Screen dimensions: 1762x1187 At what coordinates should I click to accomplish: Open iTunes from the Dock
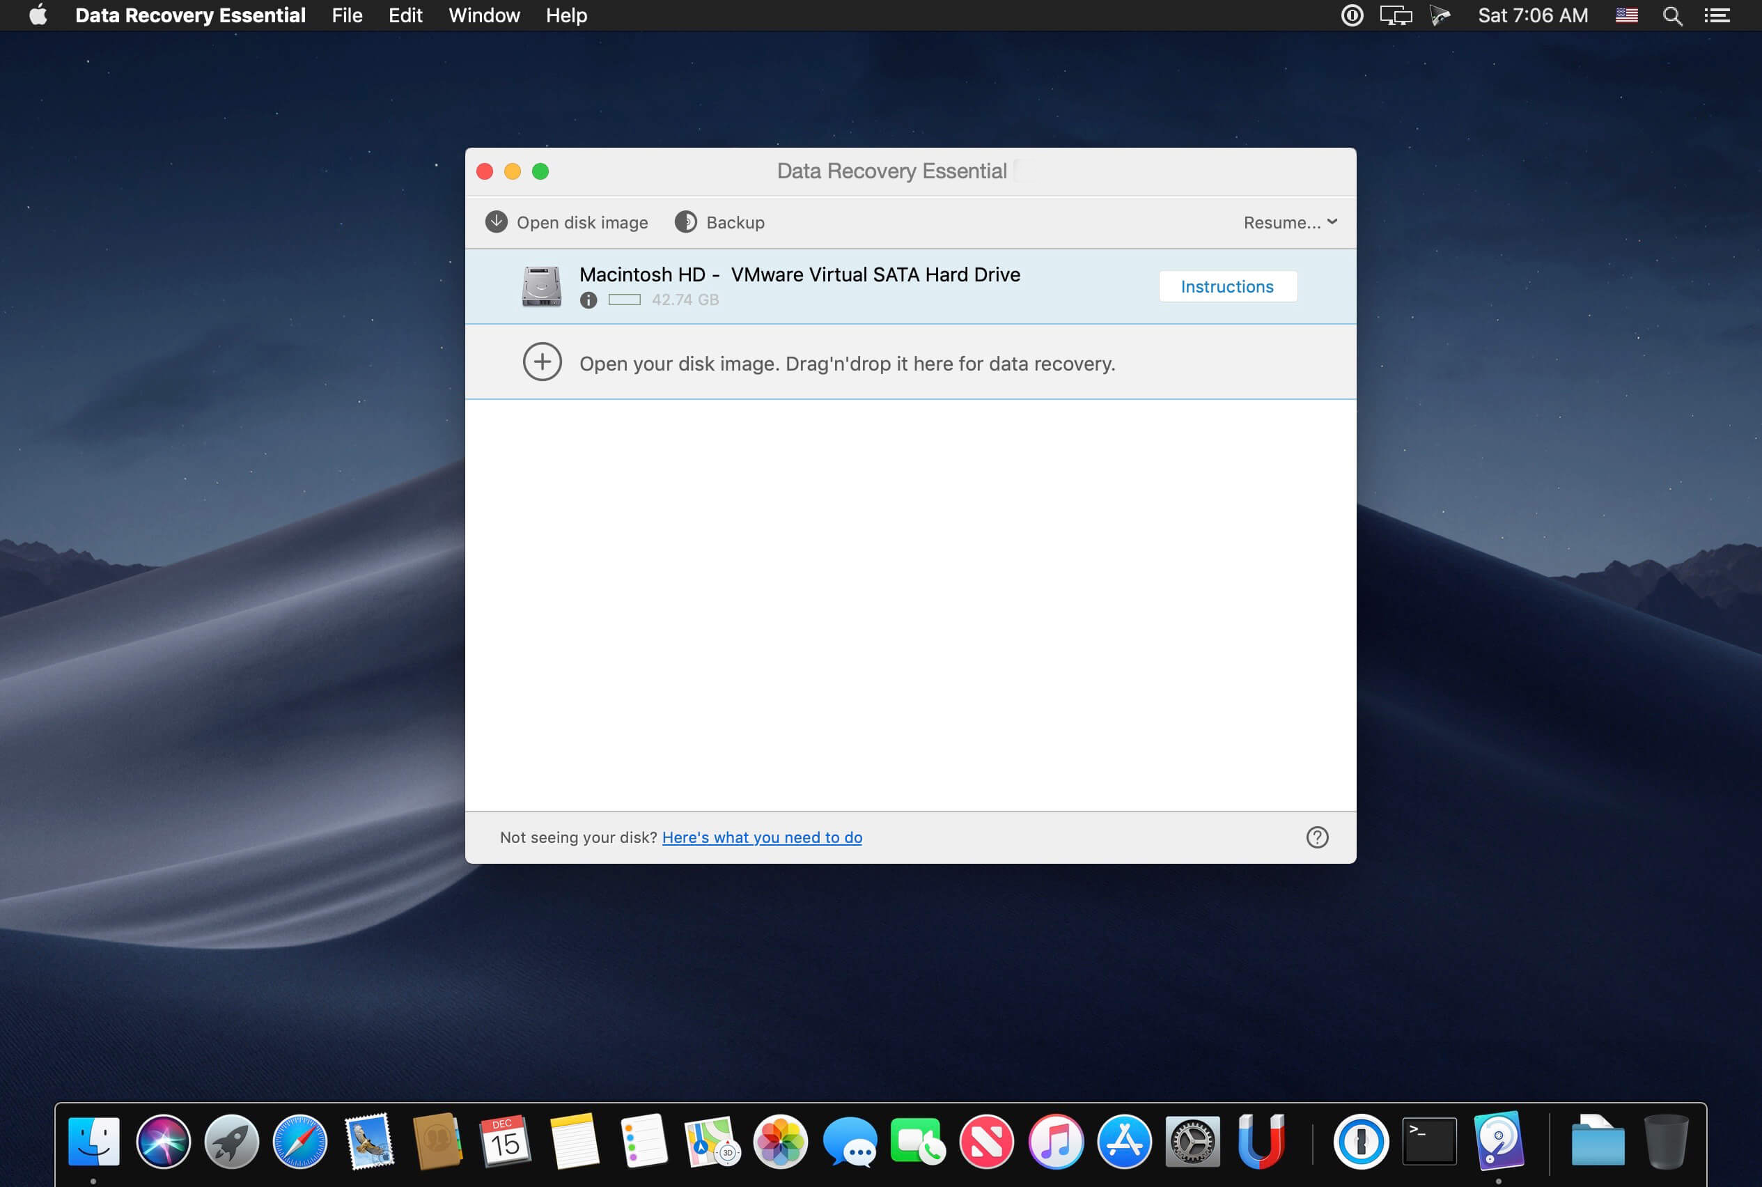(x=1055, y=1141)
